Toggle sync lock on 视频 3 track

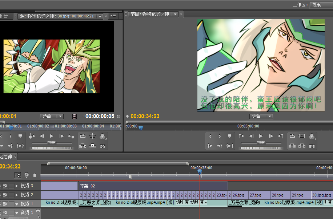(5, 186)
